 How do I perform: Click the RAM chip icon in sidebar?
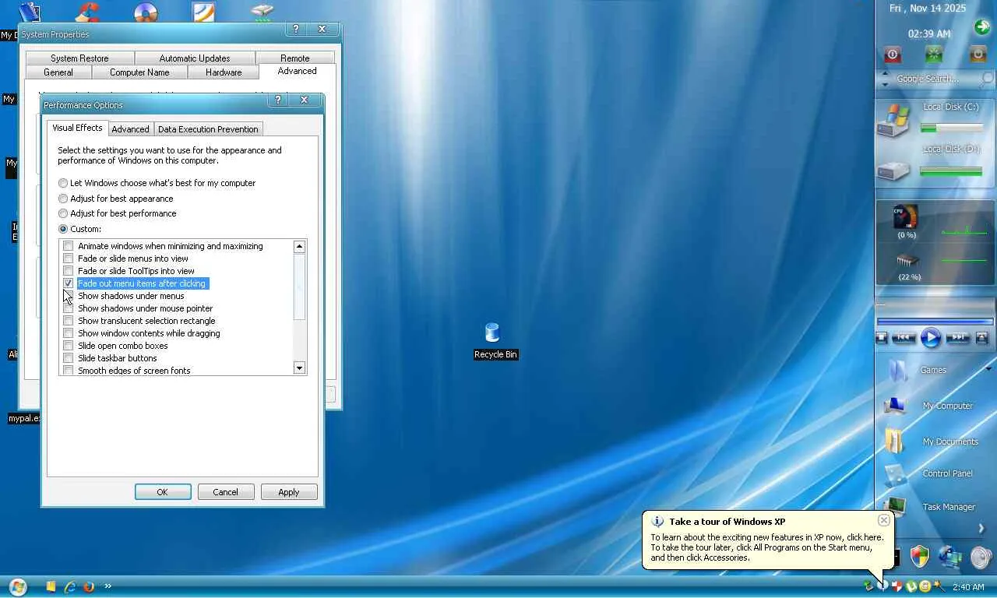(907, 261)
